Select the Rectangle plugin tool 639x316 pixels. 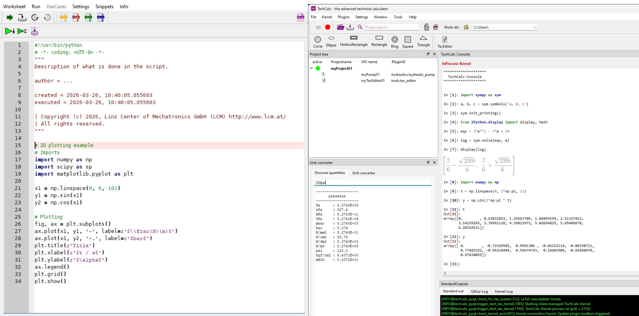(x=379, y=41)
